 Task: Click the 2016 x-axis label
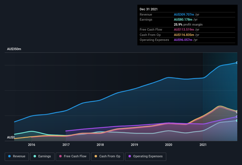32,145
